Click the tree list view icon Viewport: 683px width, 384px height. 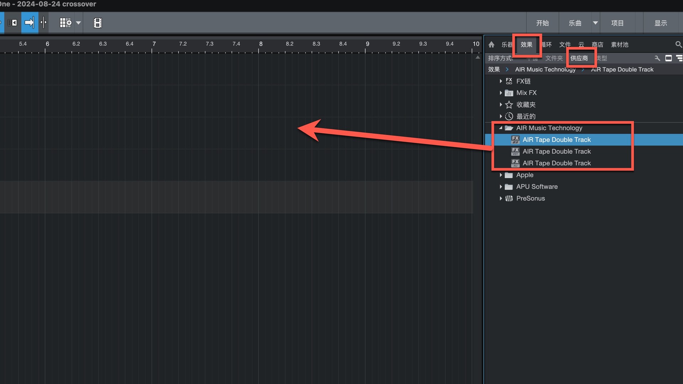pyautogui.click(x=679, y=58)
